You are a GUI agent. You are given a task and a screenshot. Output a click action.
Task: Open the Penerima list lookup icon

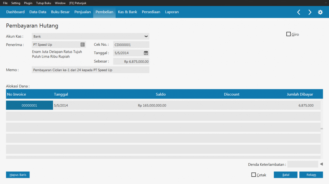pos(82,45)
